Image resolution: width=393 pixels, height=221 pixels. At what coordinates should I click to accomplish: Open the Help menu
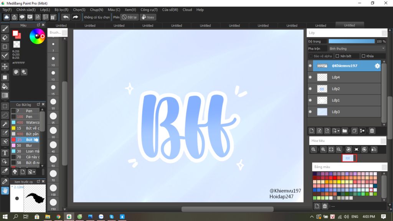tap(200, 10)
